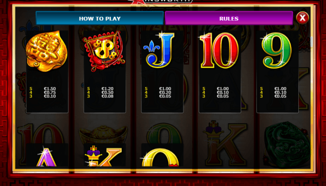The image size is (326, 186).
Task: Click the Ainsworth logo at top
Action: point(160,1)
